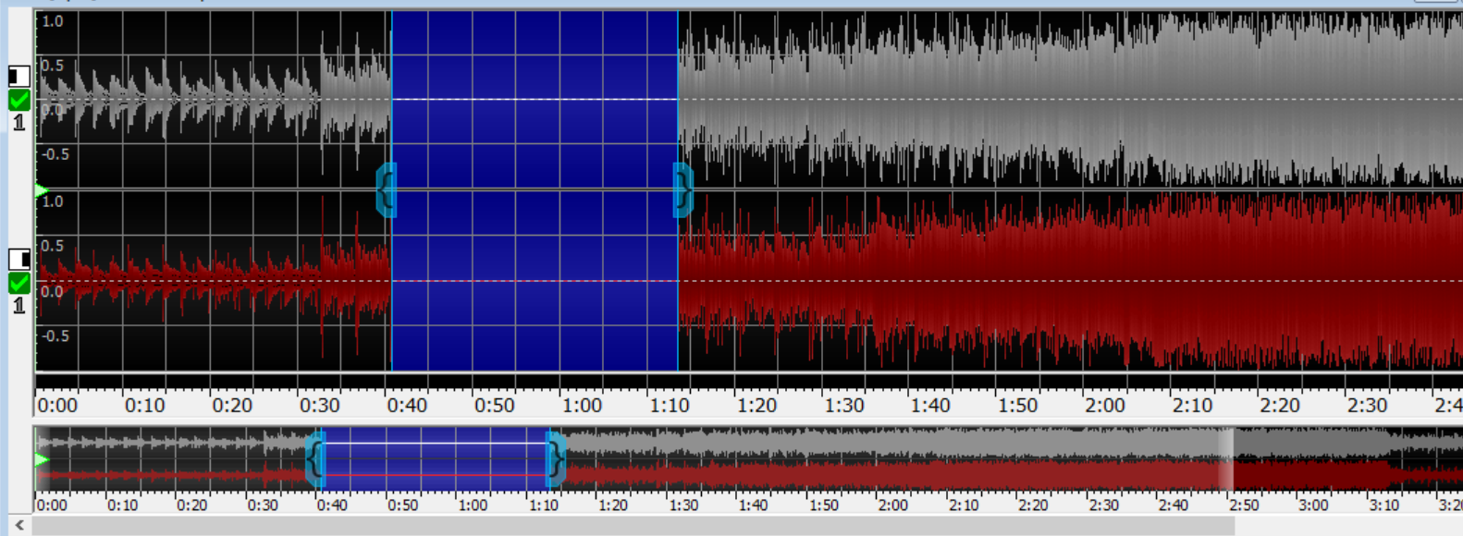Click the horizontal scrollbar thumb

(633, 526)
